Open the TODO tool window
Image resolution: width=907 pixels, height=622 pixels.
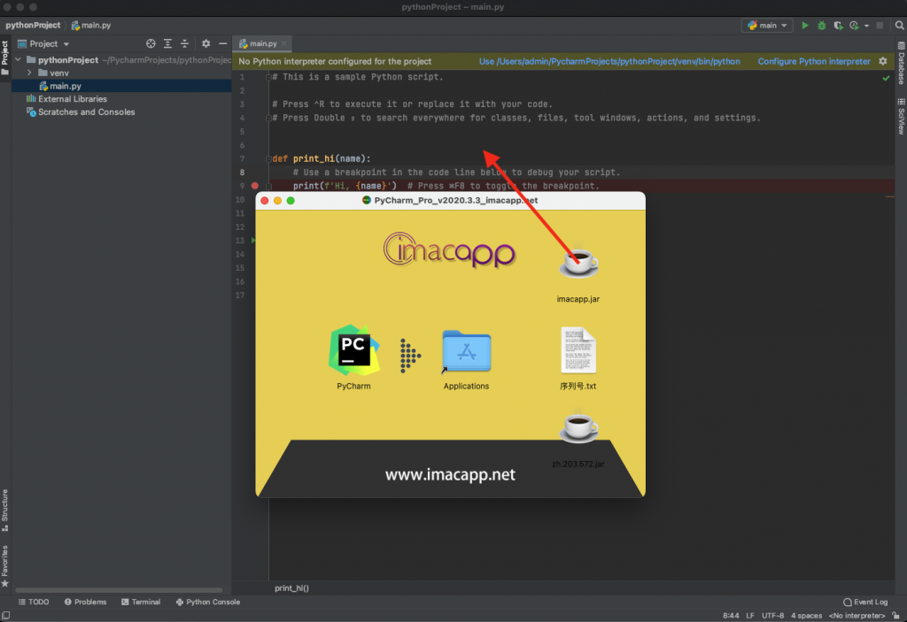coord(34,602)
